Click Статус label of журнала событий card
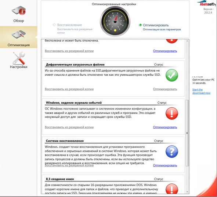217x197 pixels. [162, 103]
